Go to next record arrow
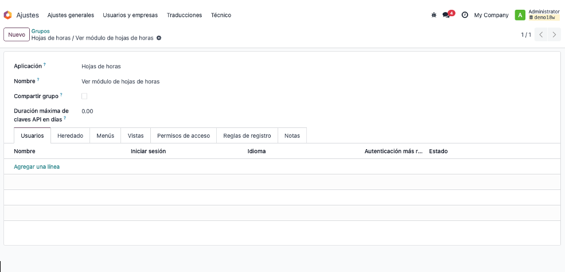 click(x=554, y=35)
